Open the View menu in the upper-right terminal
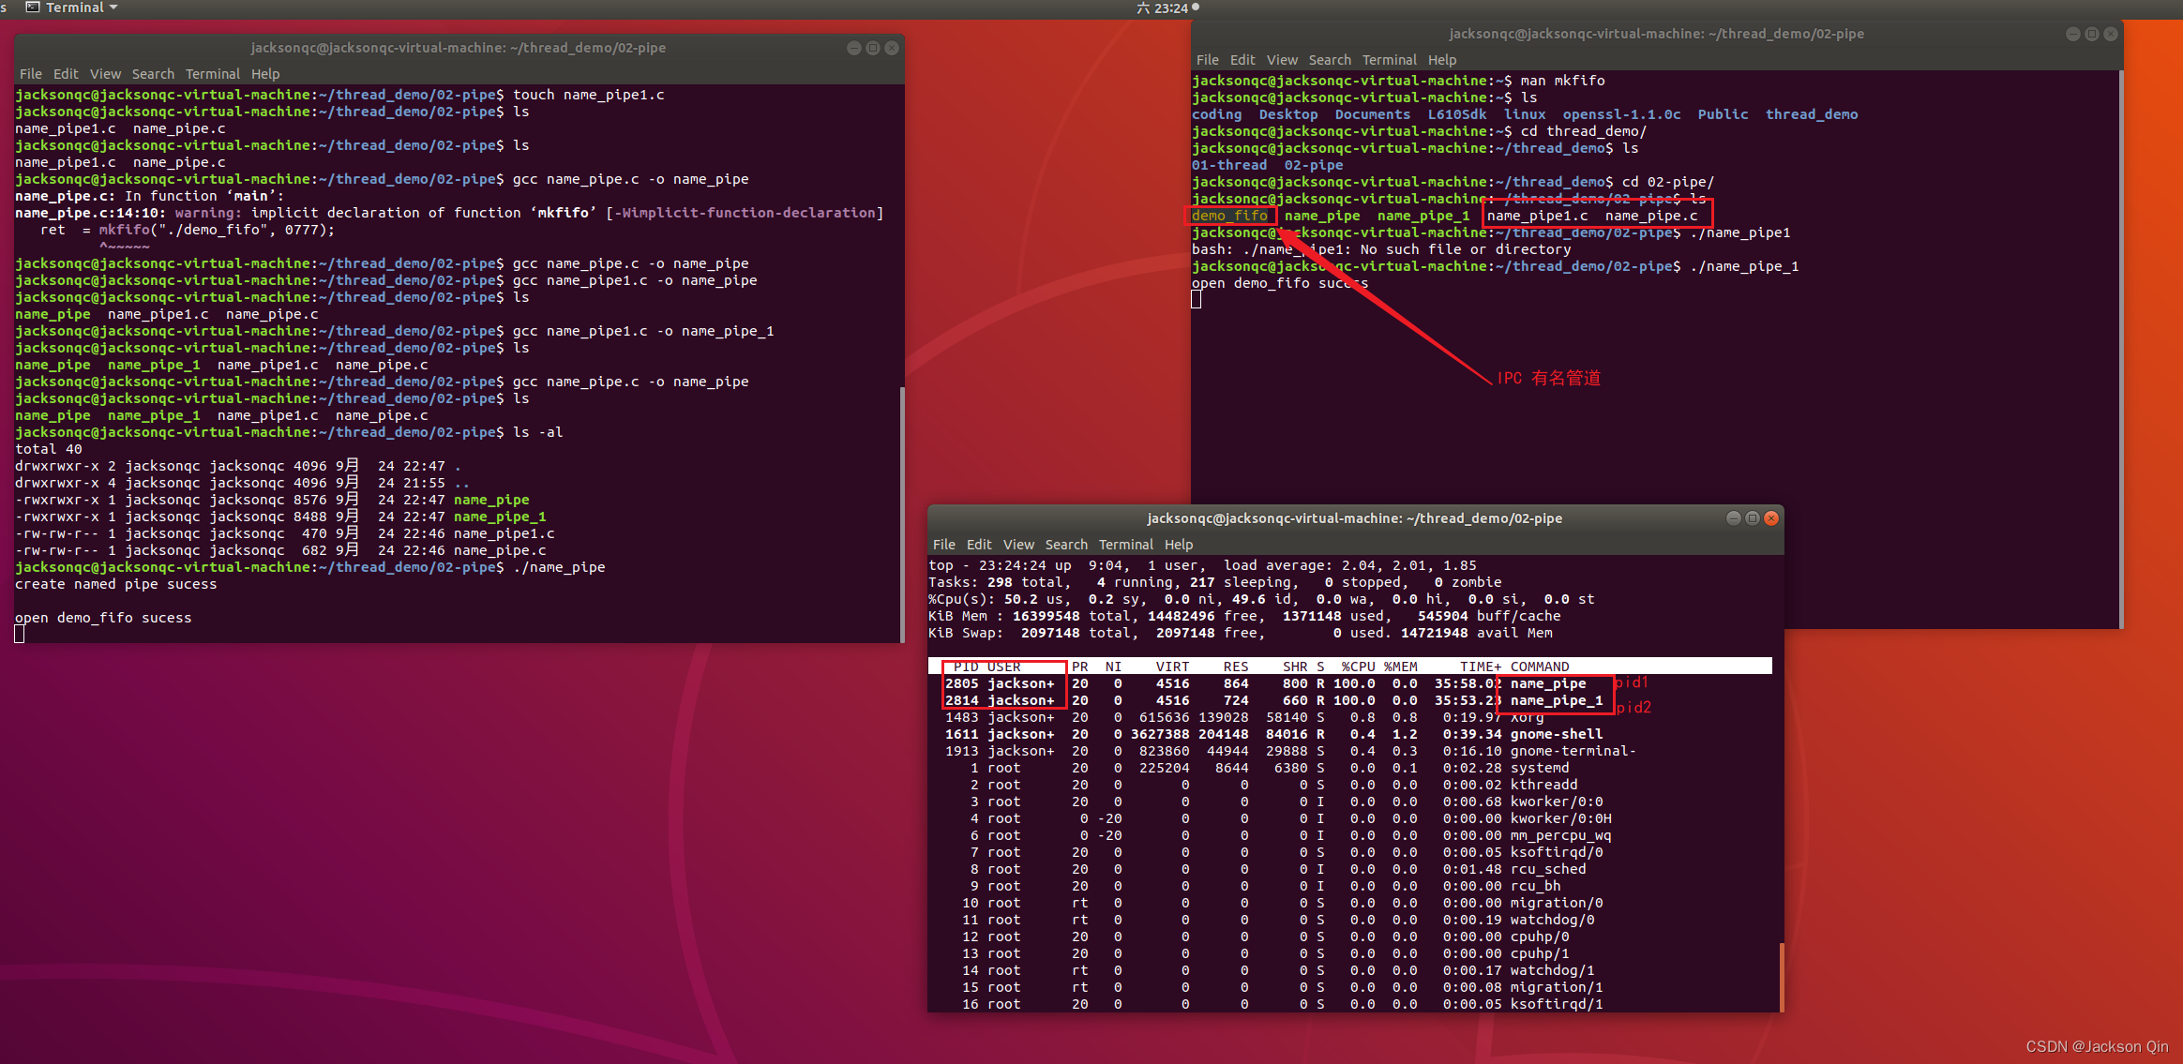The image size is (2183, 1064). point(1282,60)
